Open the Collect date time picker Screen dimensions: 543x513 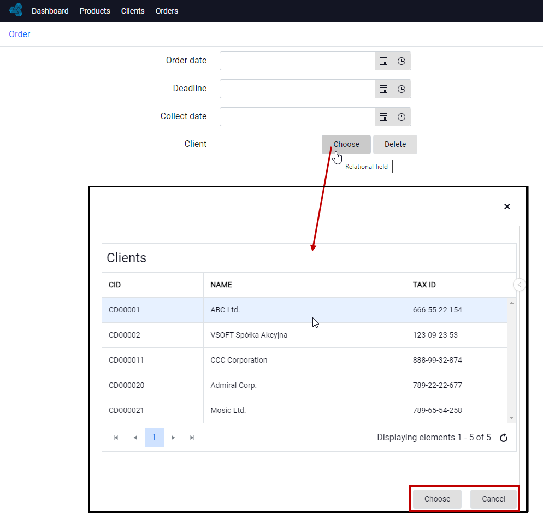402,117
